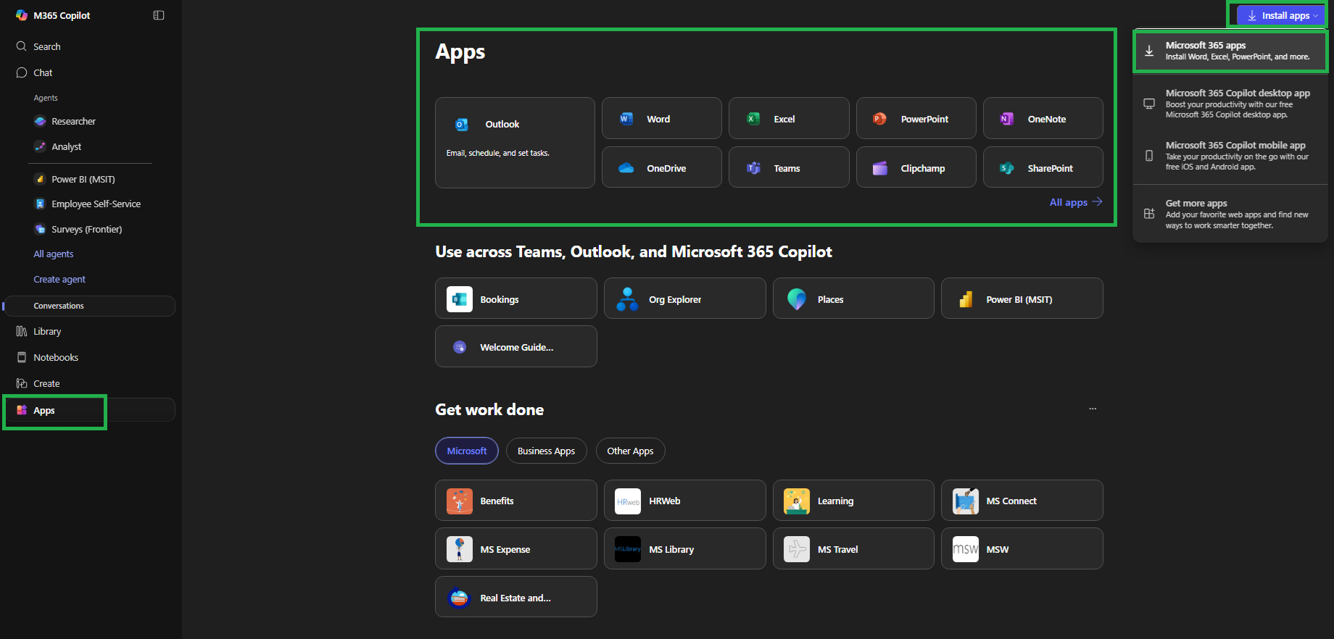Launch PowerPoint from the Apps grid

click(x=916, y=118)
